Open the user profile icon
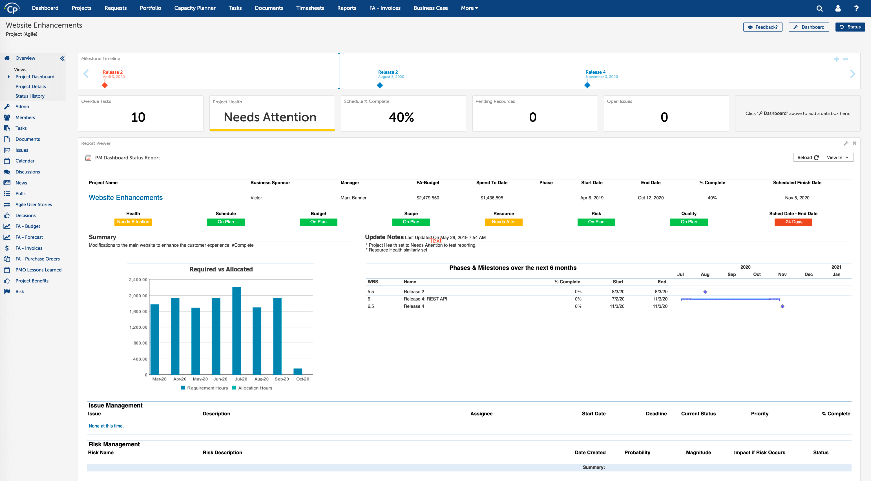 coord(837,8)
